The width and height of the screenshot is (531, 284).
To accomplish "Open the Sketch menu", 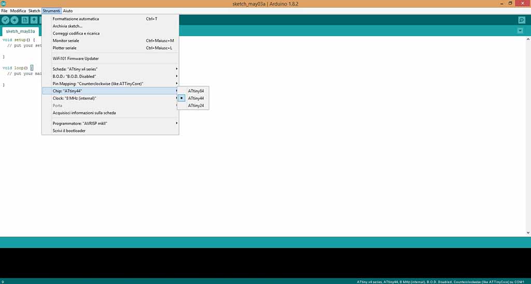I will 34,11.
